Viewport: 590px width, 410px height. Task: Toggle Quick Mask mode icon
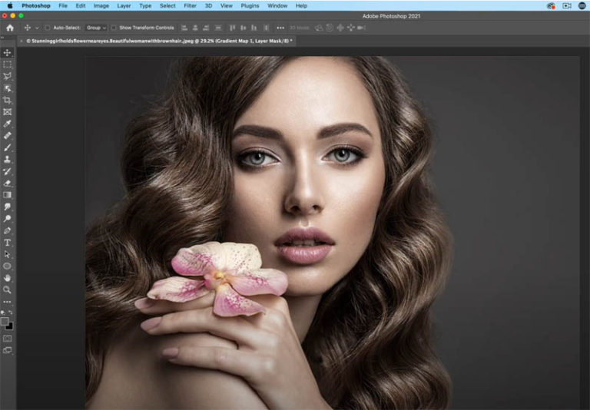coord(8,338)
